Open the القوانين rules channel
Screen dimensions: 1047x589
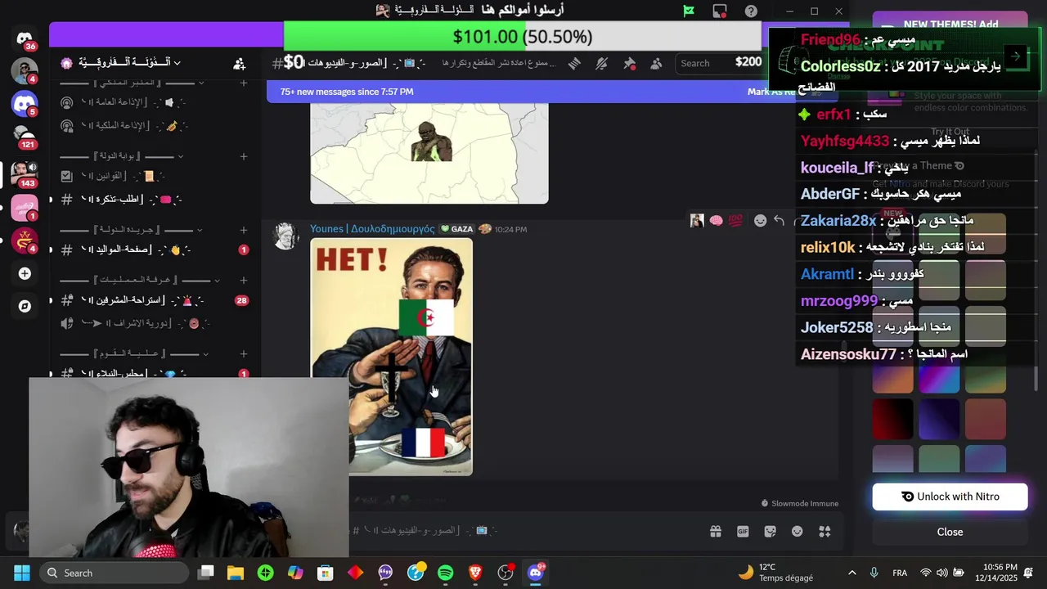click(x=154, y=176)
